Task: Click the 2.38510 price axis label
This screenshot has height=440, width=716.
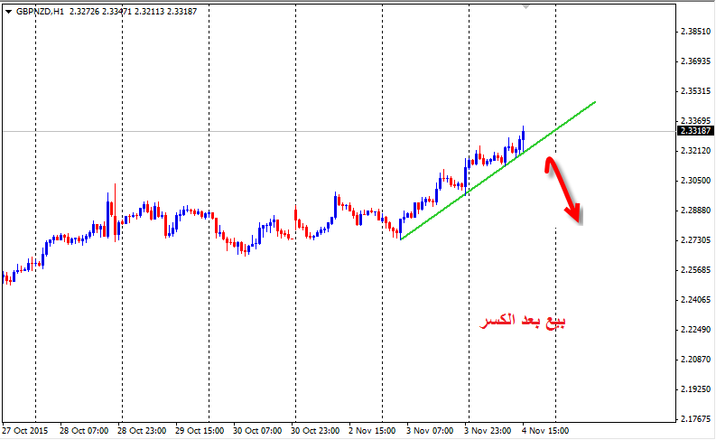Action: (x=695, y=31)
